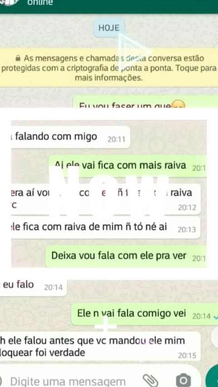The image size is (218, 387).
Task: Tap the lock icon in encryption notice
Action: (x=18, y=59)
